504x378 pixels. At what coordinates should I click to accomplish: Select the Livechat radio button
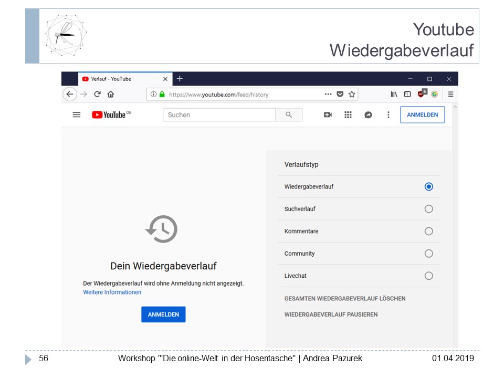tap(429, 276)
